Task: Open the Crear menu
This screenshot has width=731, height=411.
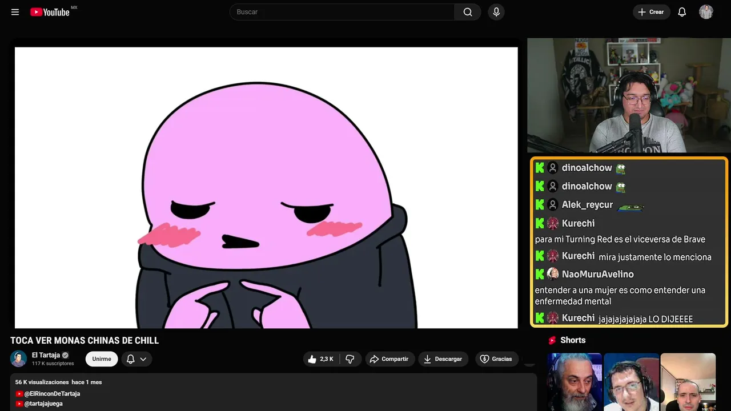Action: pyautogui.click(x=651, y=12)
